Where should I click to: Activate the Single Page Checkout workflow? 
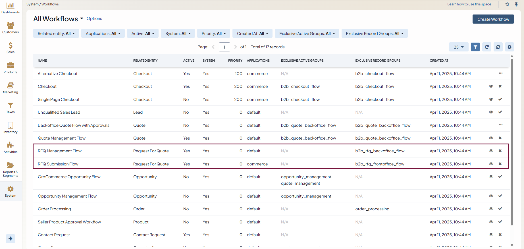pyautogui.click(x=500, y=99)
